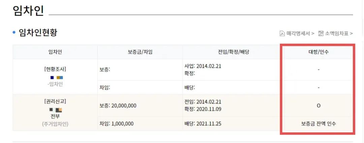Click the blue bullet before 임차인현황
The width and height of the screenshot is (364, 143).
coord(14,32)
